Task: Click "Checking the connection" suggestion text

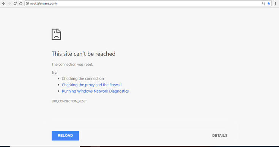Action: [83, 79]
